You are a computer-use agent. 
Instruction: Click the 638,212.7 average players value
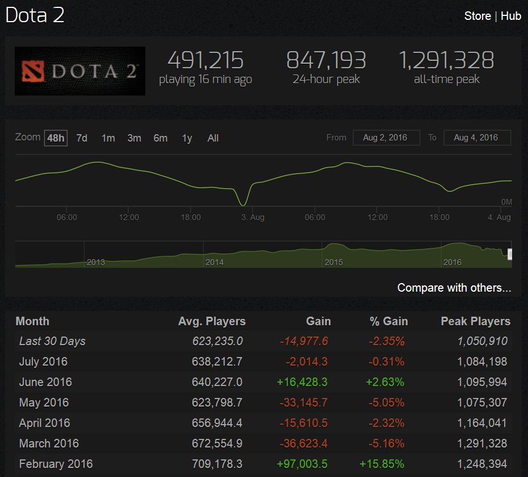pyautogui.click(x=217, y=362)
